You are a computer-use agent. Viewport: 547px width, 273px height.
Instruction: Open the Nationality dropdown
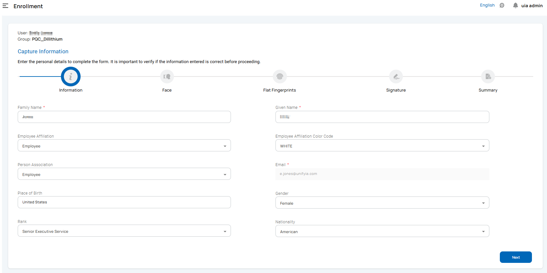coord(382,231)
